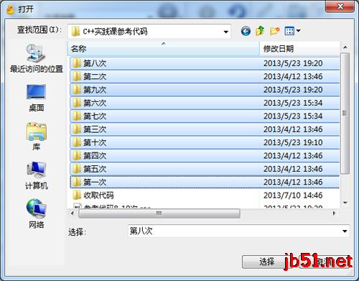This screenshot has height=281, width=359.
Task: Click the folder icon of 第二次
Action: pos(77,76)
